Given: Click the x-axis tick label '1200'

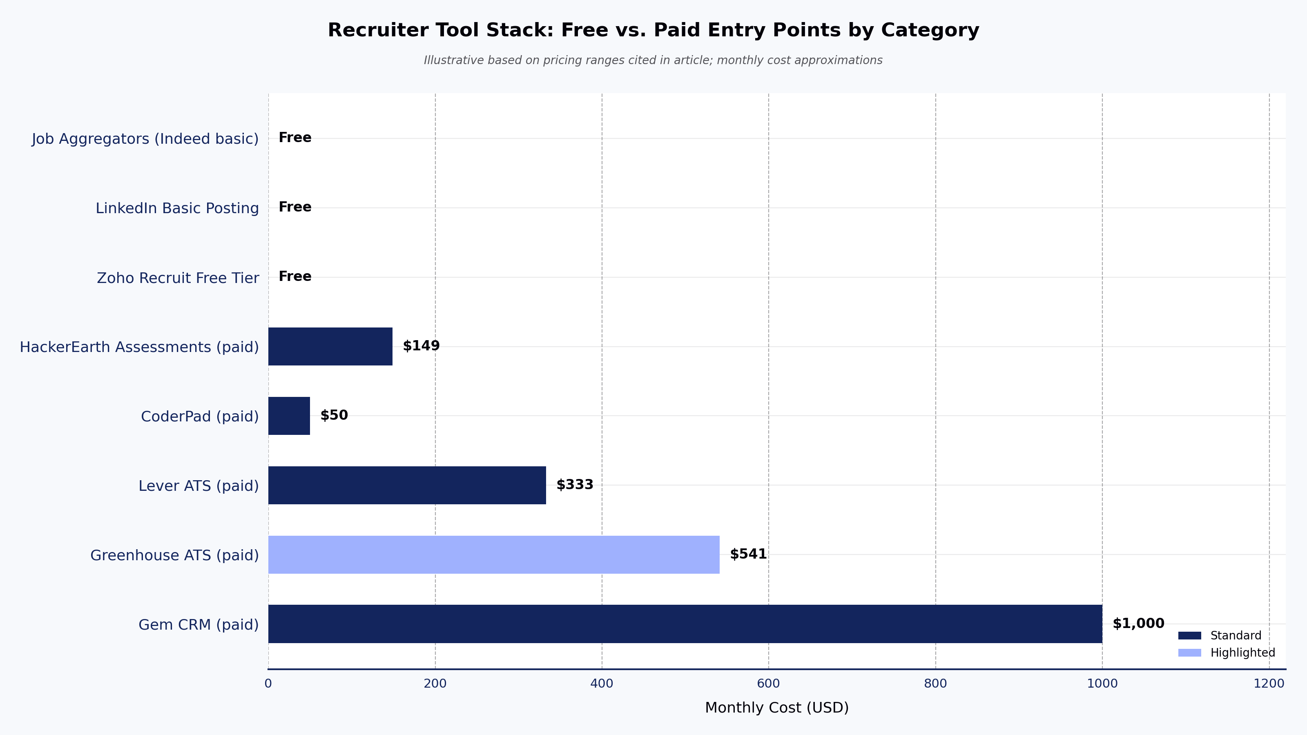Looking at the screenshot, I should tap(1269, 684).
